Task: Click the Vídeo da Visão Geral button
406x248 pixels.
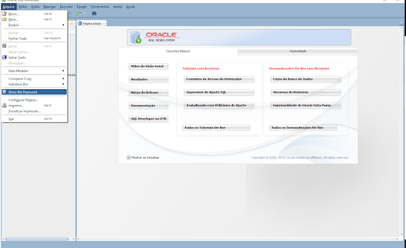Action: coord(148,66)
